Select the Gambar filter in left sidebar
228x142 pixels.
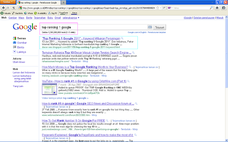20,43
